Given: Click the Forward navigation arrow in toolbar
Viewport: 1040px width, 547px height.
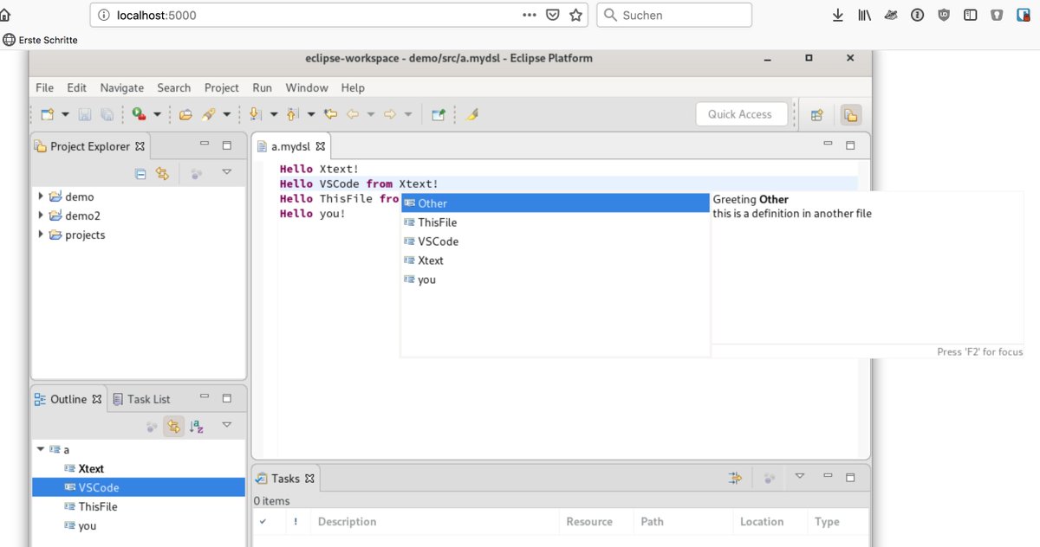Looking at the screenshot, I should coord(390,114).
